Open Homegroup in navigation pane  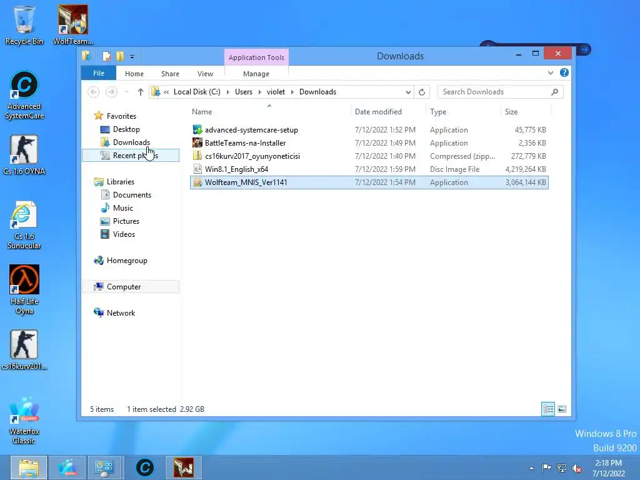click(127, 261)
